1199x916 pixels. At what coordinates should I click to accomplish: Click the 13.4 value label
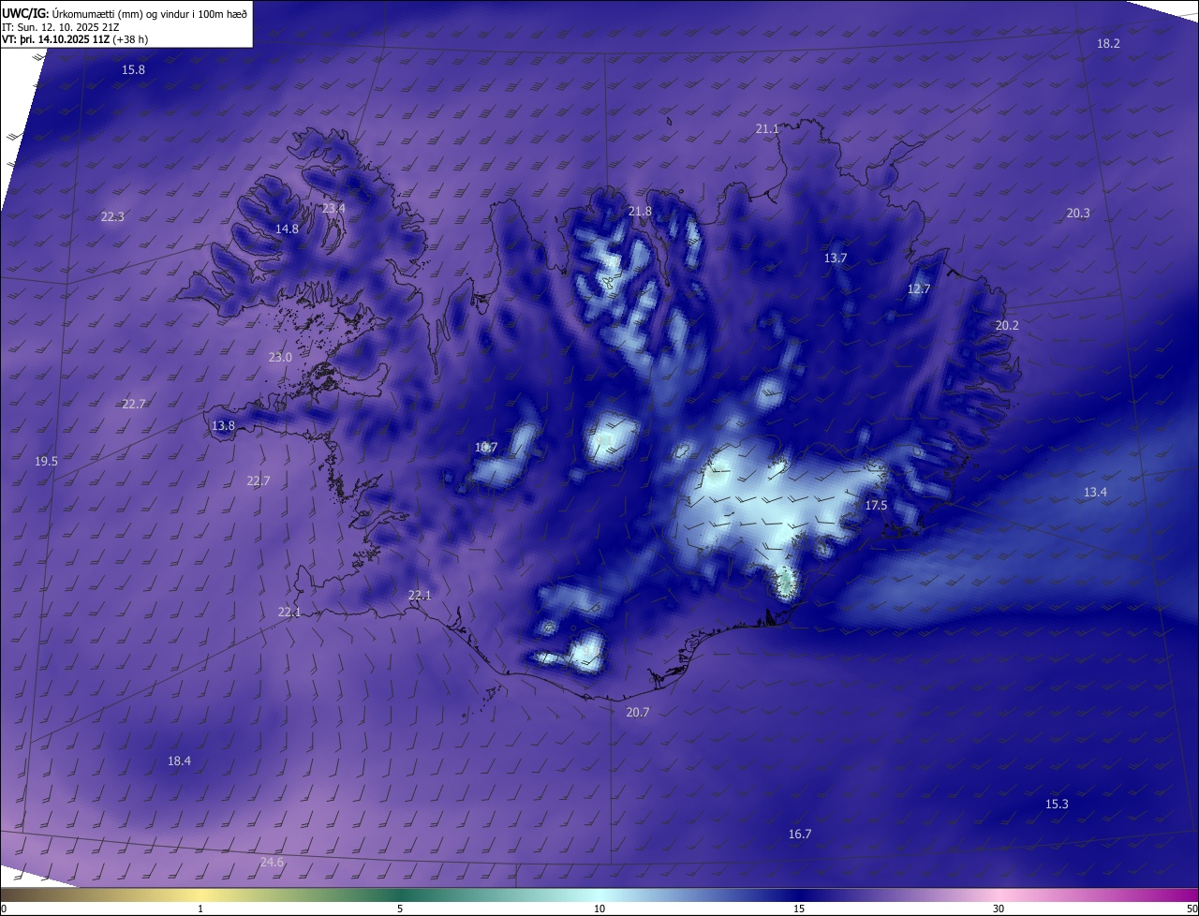click(1095, 493)
